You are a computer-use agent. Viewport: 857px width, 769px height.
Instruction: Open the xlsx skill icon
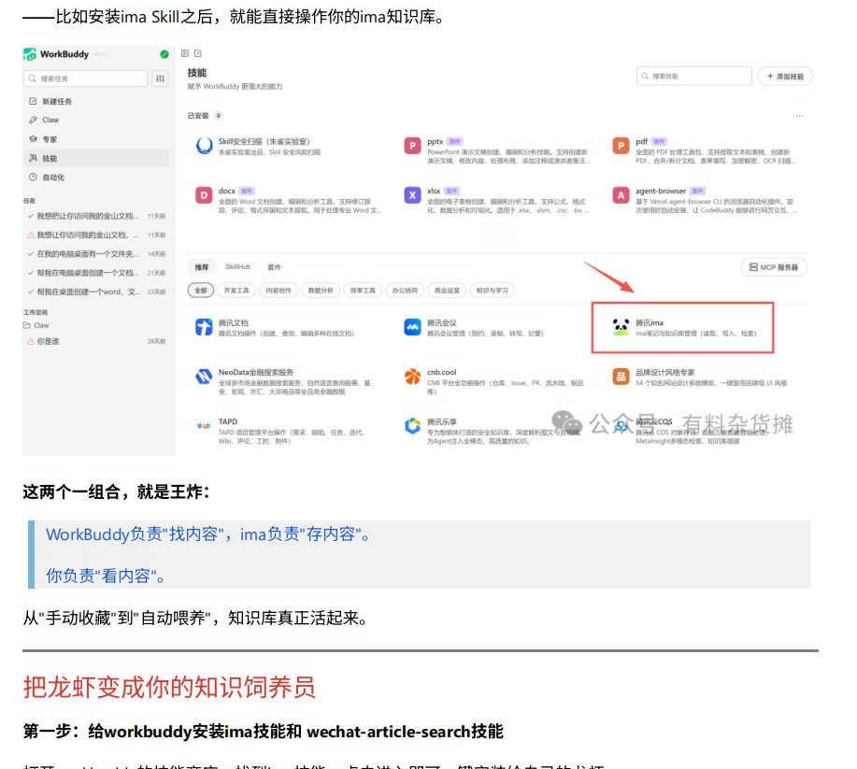412,195
